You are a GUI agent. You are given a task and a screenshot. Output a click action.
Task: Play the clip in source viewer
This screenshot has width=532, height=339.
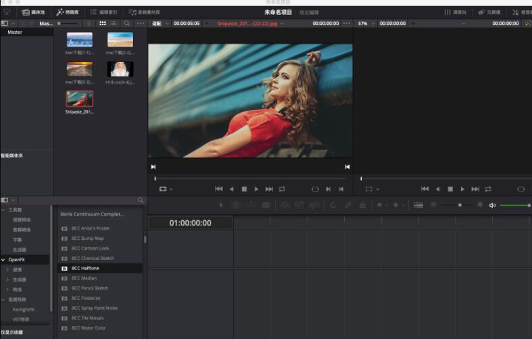click(x=256, y=189)
